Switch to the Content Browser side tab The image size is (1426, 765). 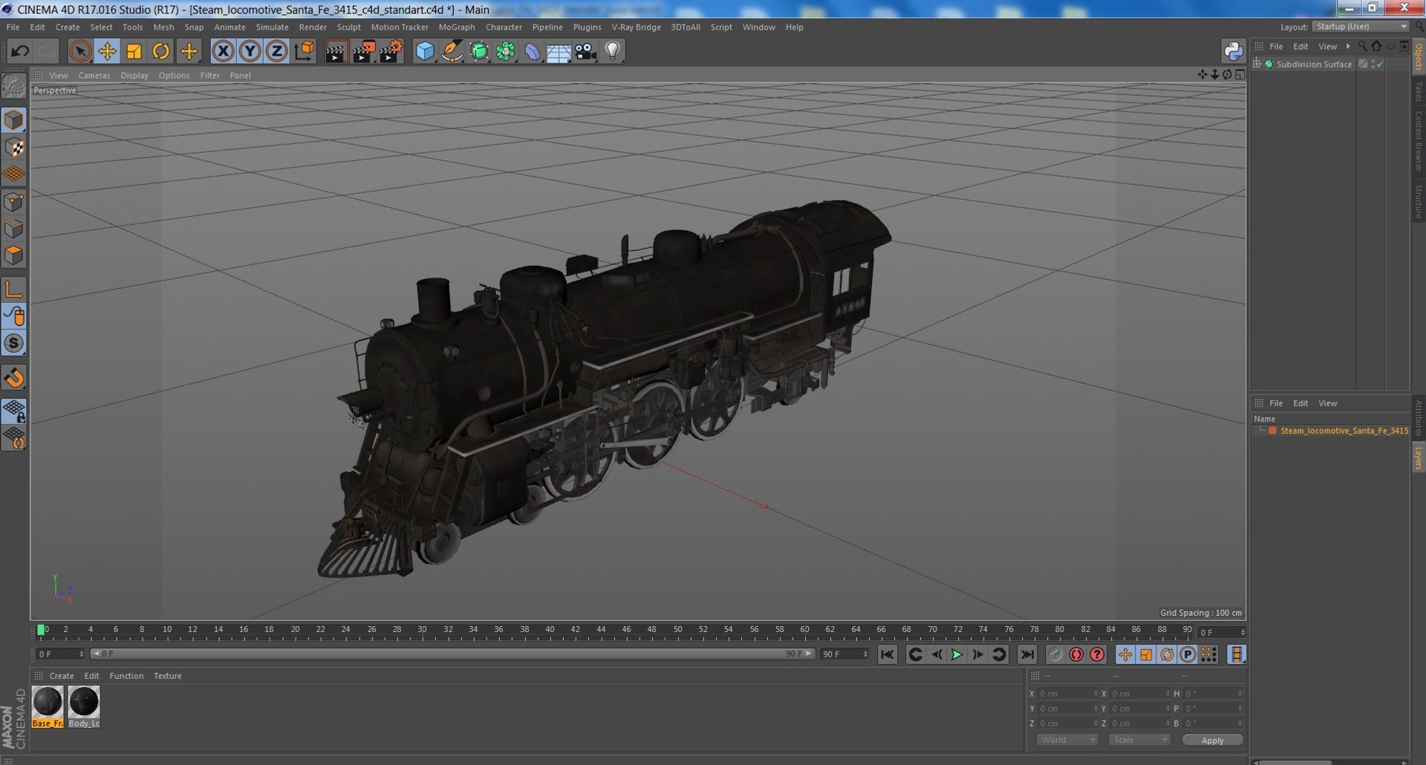coord(1418,140)
